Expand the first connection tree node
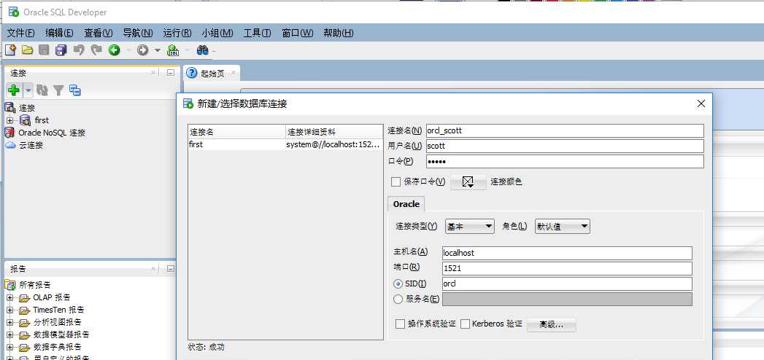Image resolution: width=764 pixels, height=360 pixels. pyautogui.click(x=9, y=120)
